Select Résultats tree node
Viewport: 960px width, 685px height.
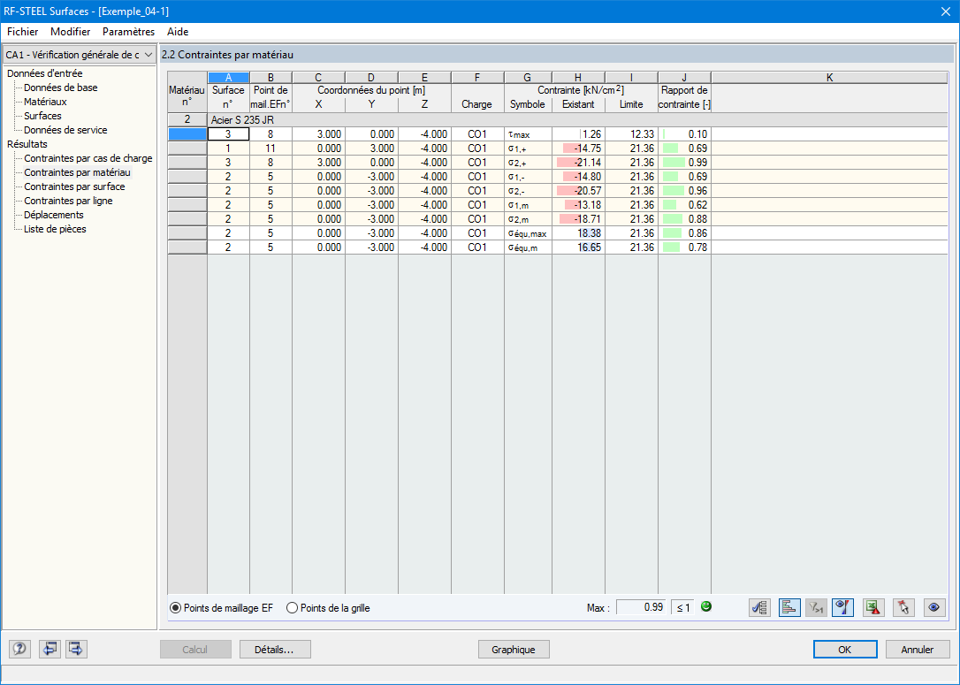point(27,144)
